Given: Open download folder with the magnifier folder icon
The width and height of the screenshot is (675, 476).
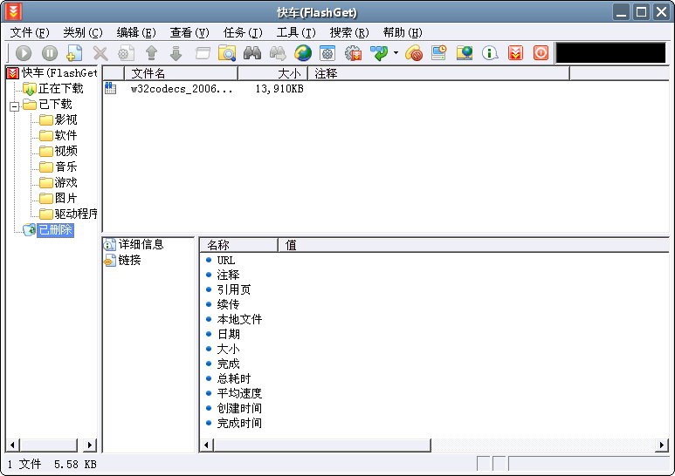Looking at the screenshot, I should click(227, 53).
